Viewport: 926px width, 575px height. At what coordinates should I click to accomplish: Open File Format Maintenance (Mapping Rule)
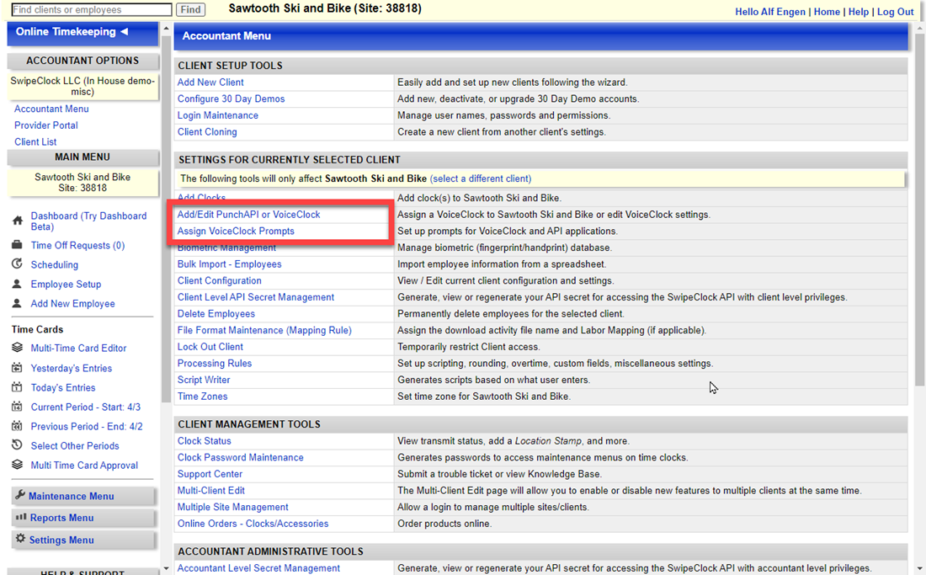pos(264,330)
